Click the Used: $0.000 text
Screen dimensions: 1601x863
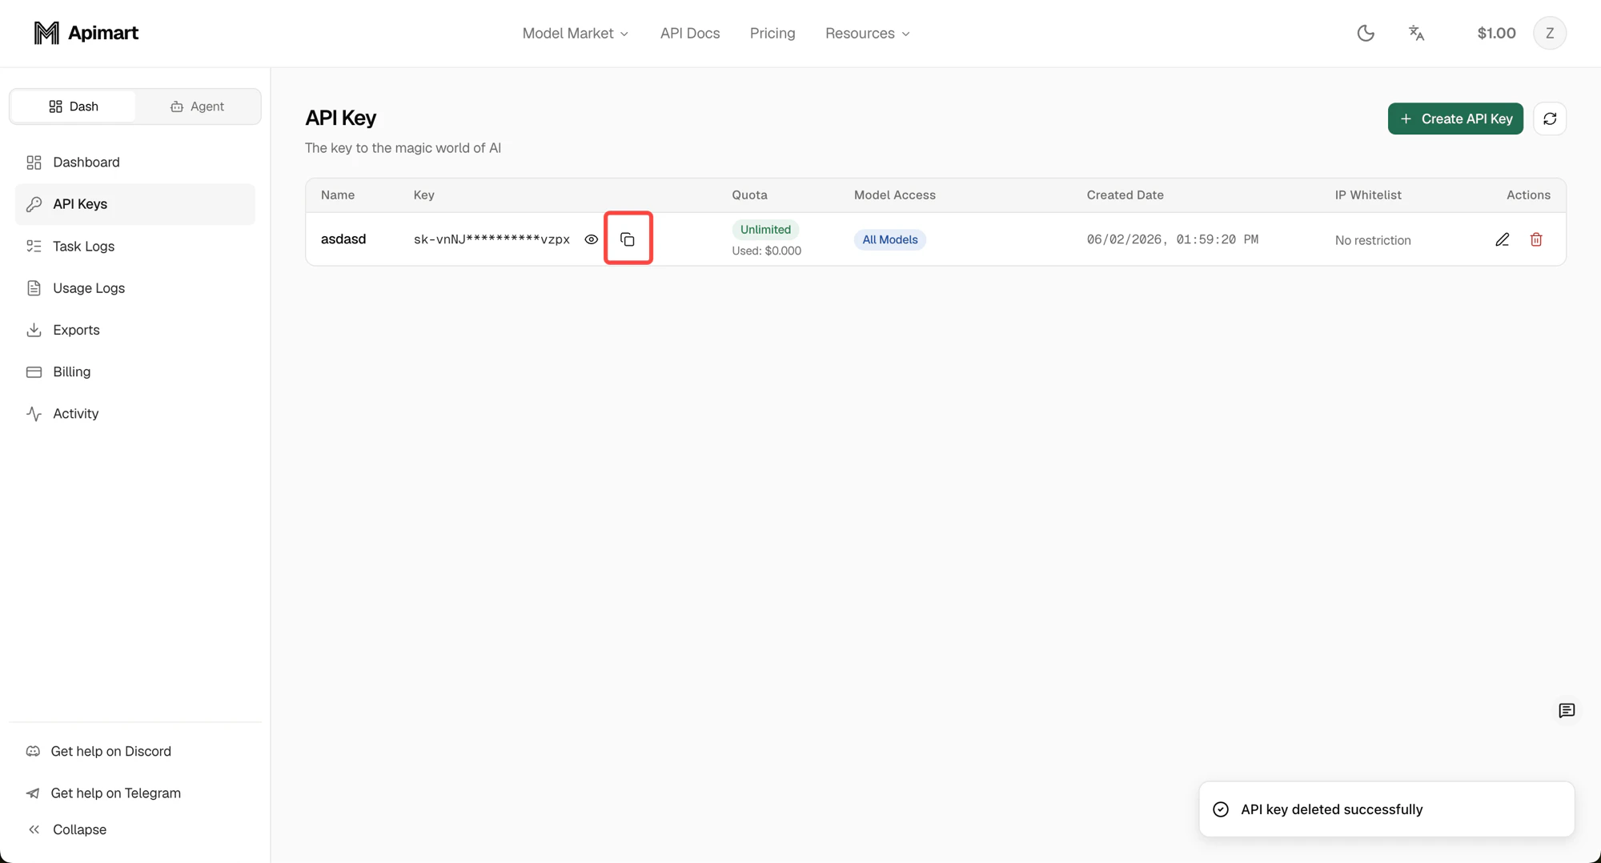tap(766, 251)
